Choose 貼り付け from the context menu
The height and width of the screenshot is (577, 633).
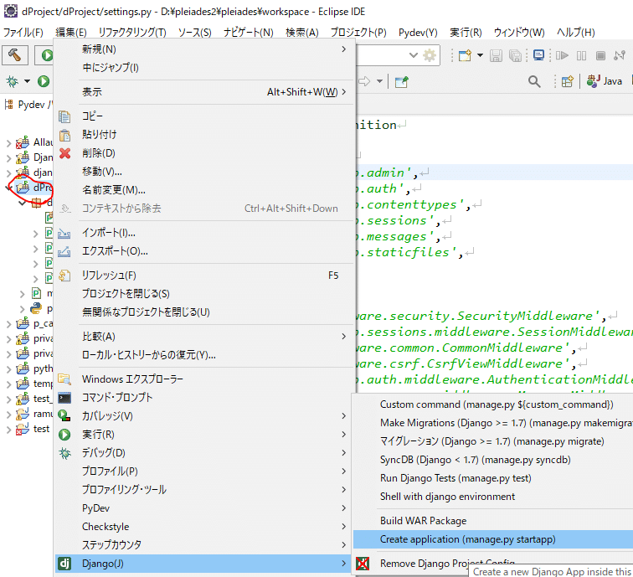coord(204,135)
